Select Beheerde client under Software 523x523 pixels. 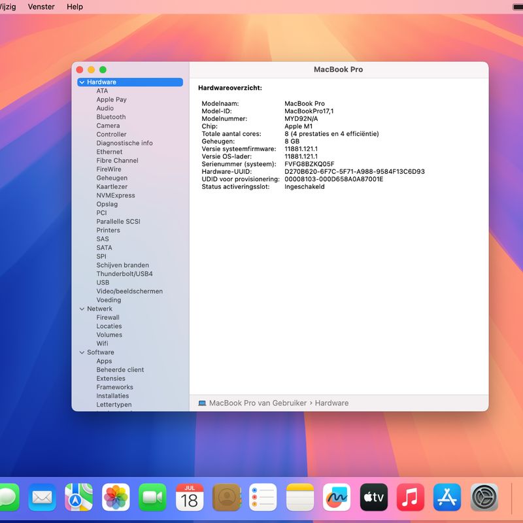tap(120, 369)
